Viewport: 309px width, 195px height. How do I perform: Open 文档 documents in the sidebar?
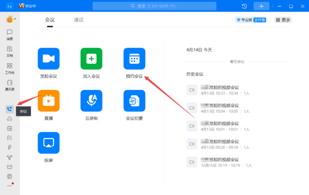[x=9, y=52]
